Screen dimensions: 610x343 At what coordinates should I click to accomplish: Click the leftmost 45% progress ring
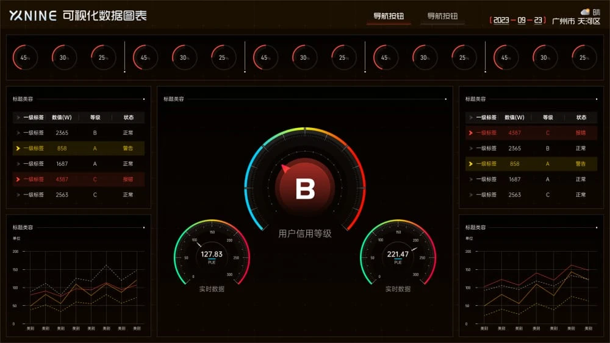tap(25, 58)
